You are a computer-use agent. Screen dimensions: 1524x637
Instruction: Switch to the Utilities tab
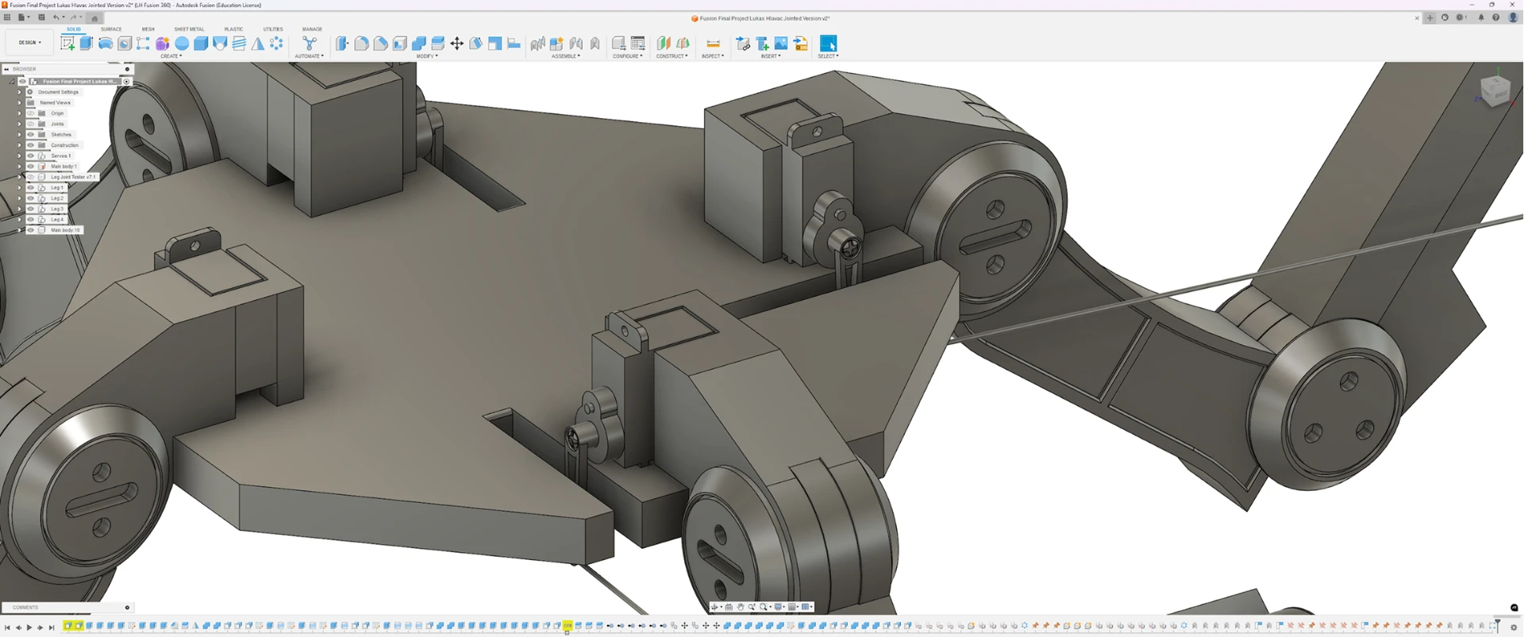coord(273,29)
